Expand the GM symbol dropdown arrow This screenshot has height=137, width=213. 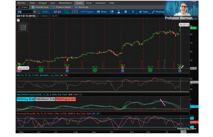(x=34, y=12)
